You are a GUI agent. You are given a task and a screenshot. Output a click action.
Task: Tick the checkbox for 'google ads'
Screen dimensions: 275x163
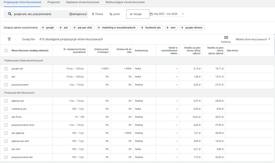[6, 69]
